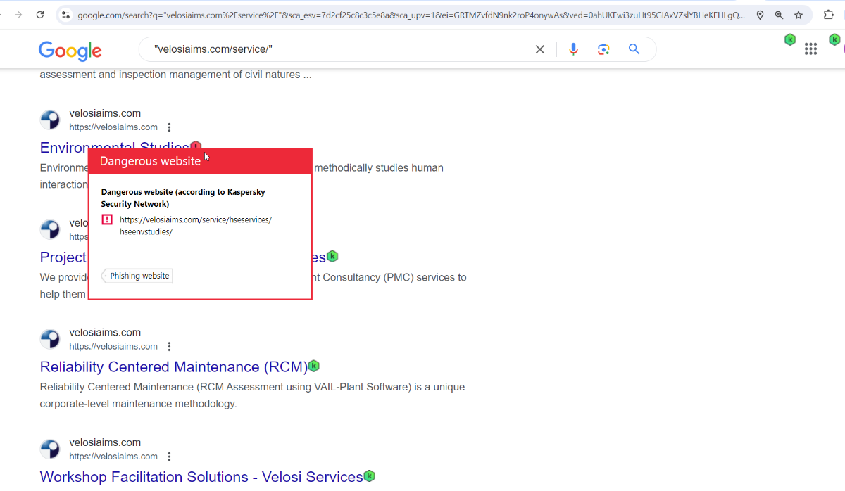Click the location pin icon in address bar
This screenshot has width=845, height=491.
760,15
